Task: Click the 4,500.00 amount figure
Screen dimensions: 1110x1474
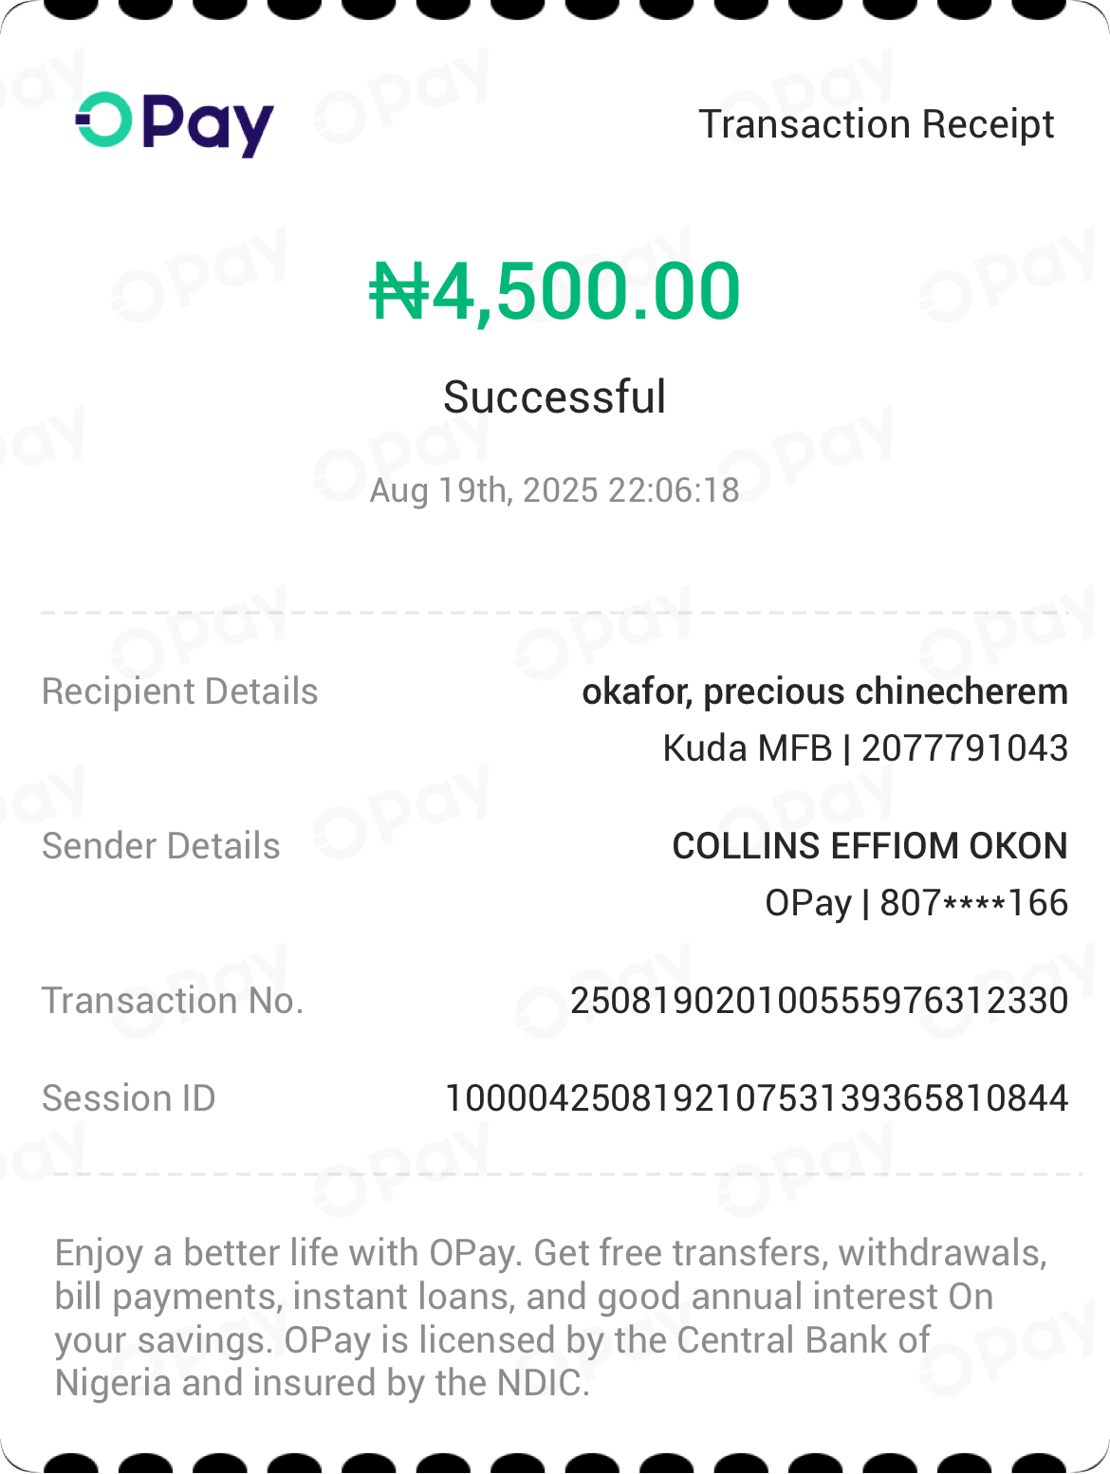Action: tap(586, 291)
